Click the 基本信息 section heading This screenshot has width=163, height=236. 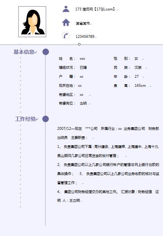coord(24,52)
